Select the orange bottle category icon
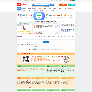 pyautogui.click(x=27, y=15)
